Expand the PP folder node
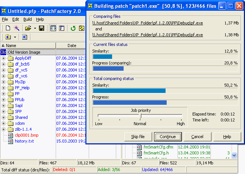Viewport: 245px width, 174px height. [3, 94]
